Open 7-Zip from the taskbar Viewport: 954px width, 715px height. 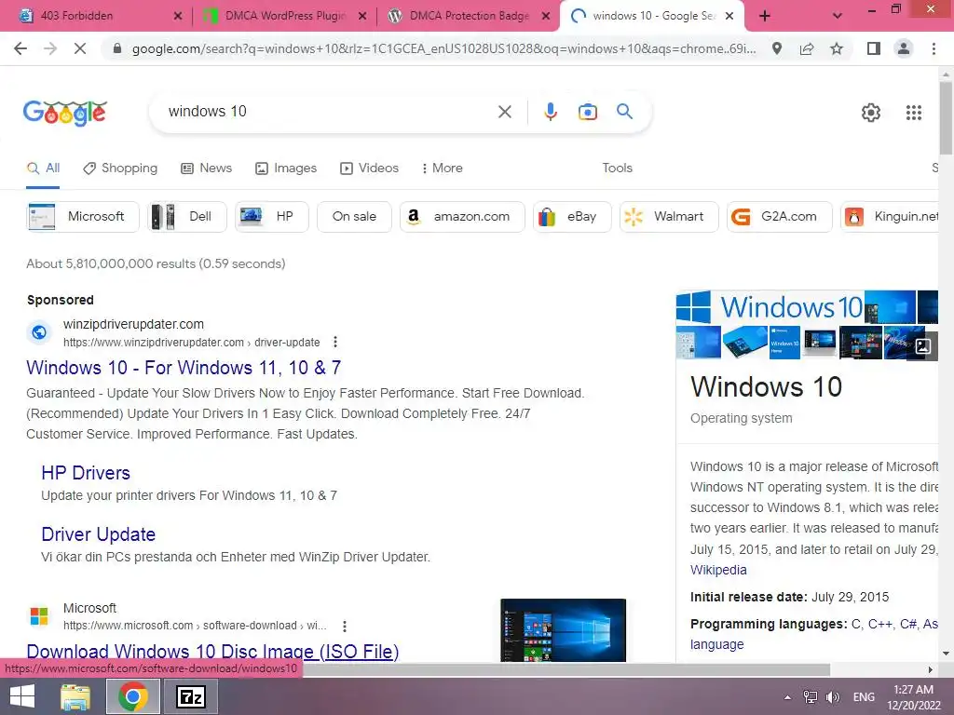(191, 696)
